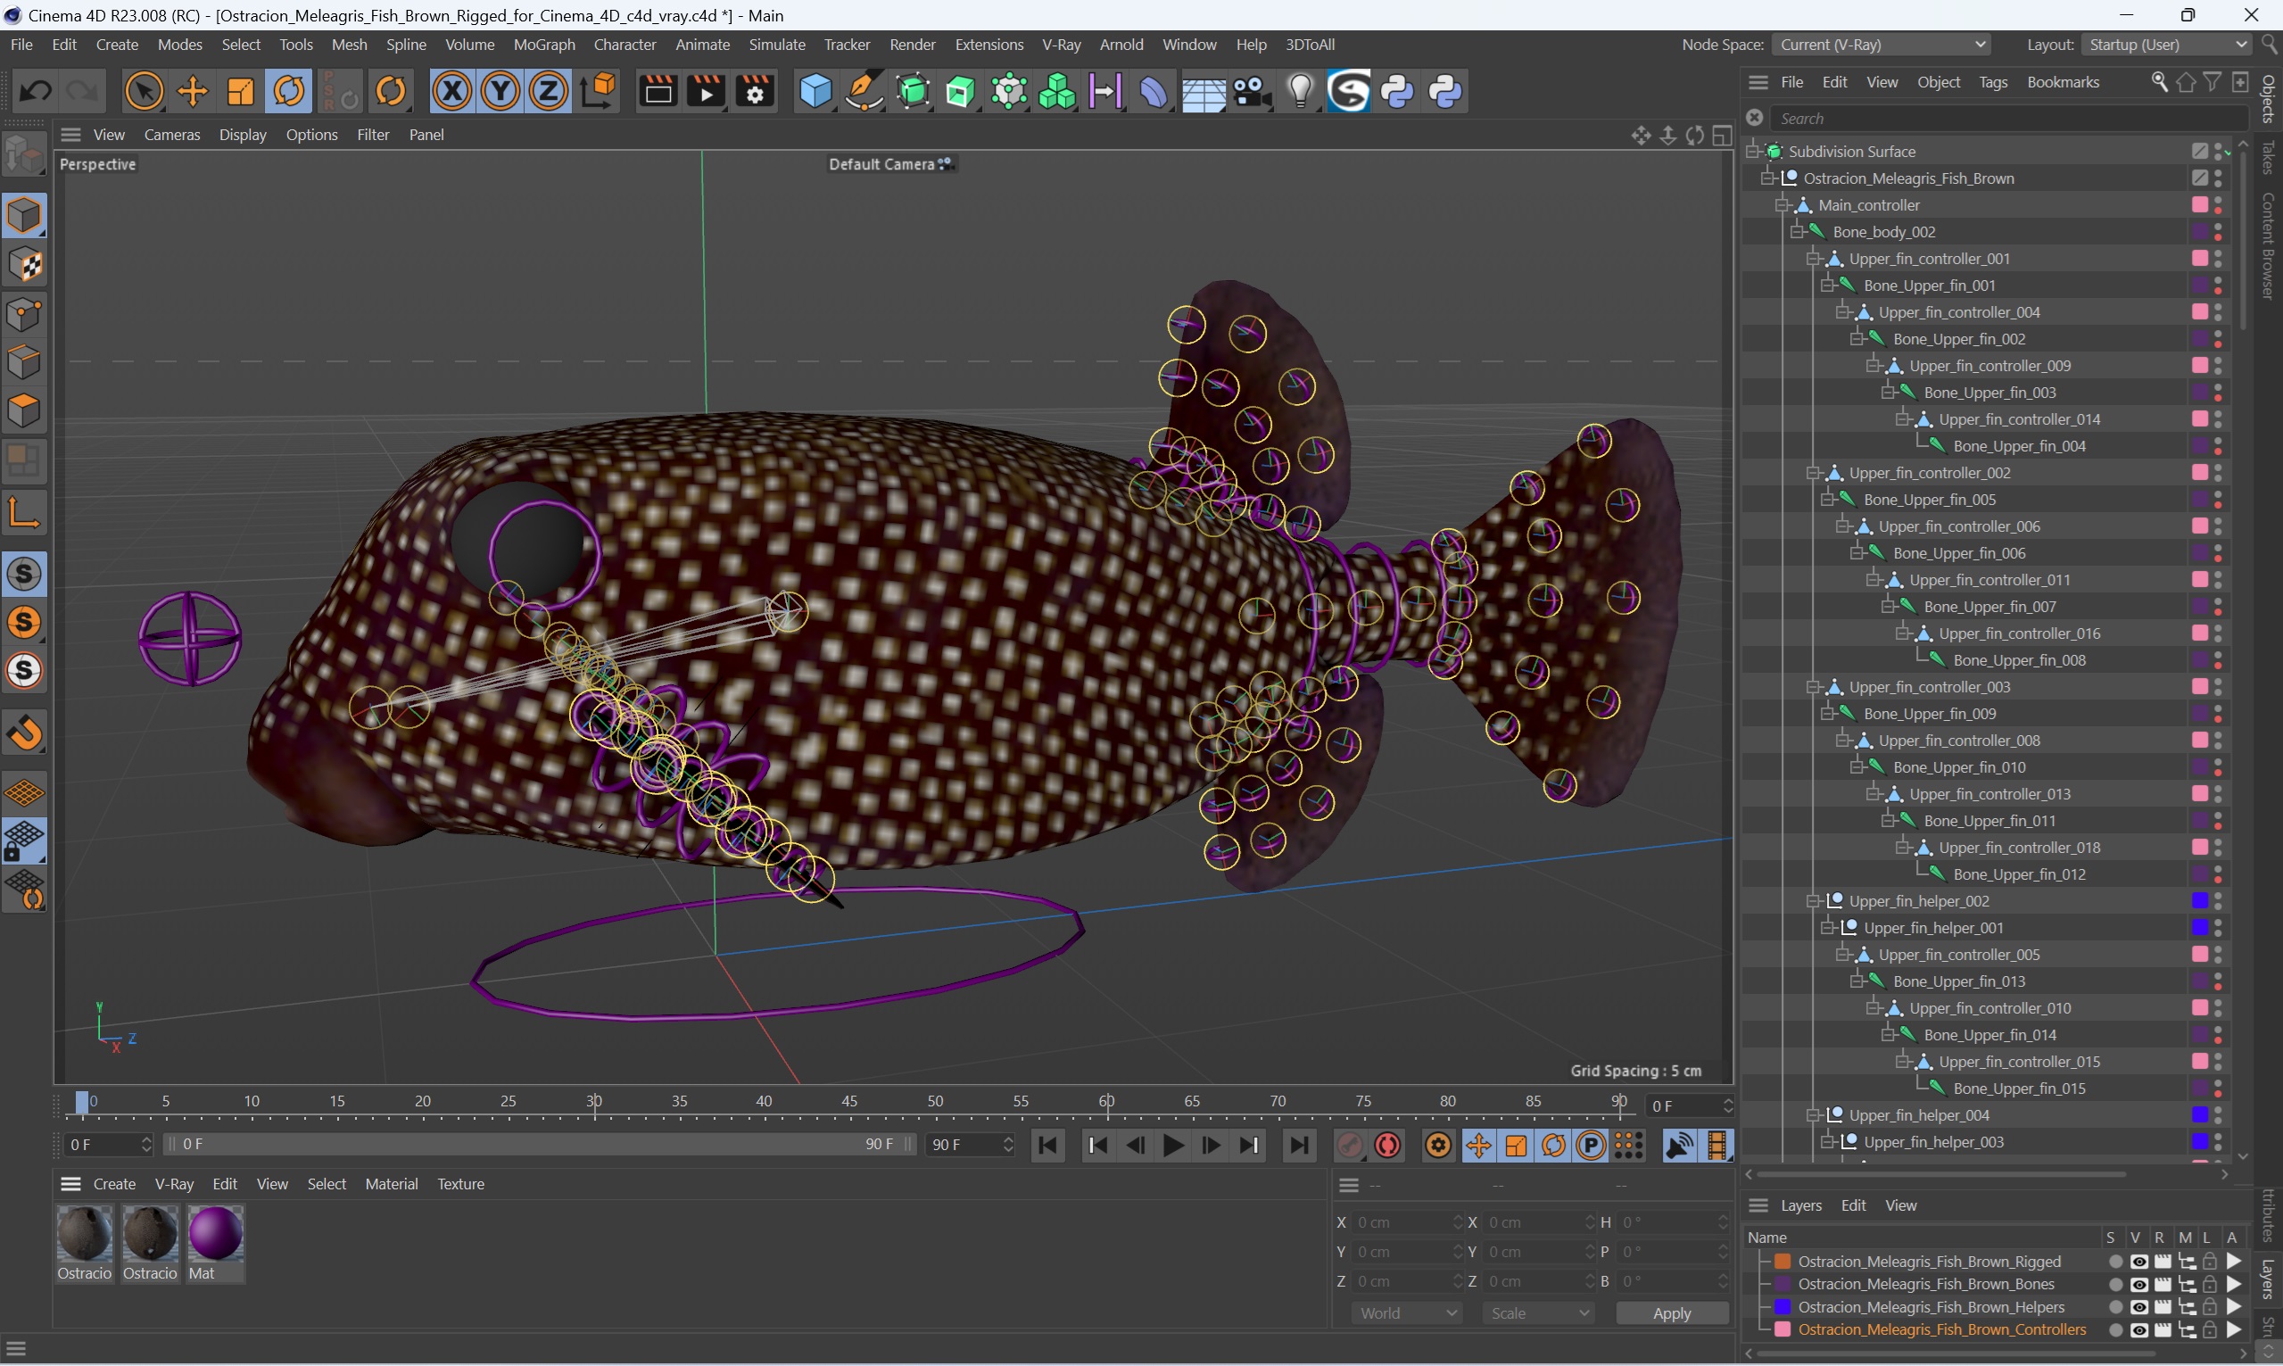The image size is (2283, 1366).
Task: Toggle visibility eye of Fish_Brown_Bones layer
Action: click(2138, 1285)
